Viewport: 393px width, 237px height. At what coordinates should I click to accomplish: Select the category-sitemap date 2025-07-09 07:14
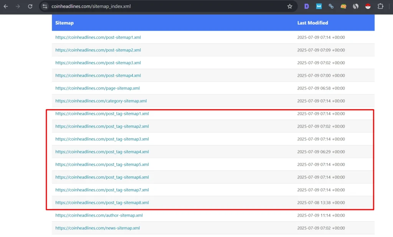click(321, 101)
